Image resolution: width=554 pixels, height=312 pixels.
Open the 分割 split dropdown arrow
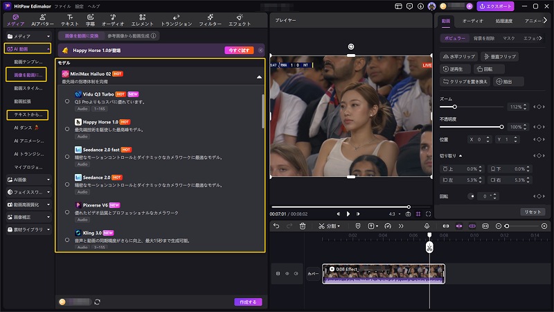coord(339,226)
